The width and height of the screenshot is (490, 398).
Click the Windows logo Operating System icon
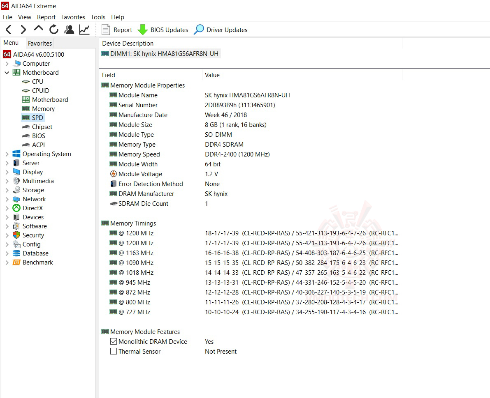pos(16,154)
